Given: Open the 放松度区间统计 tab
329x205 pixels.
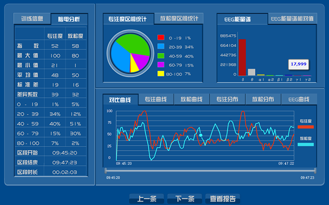Looking at the screenshot, I should click(179, 18).
